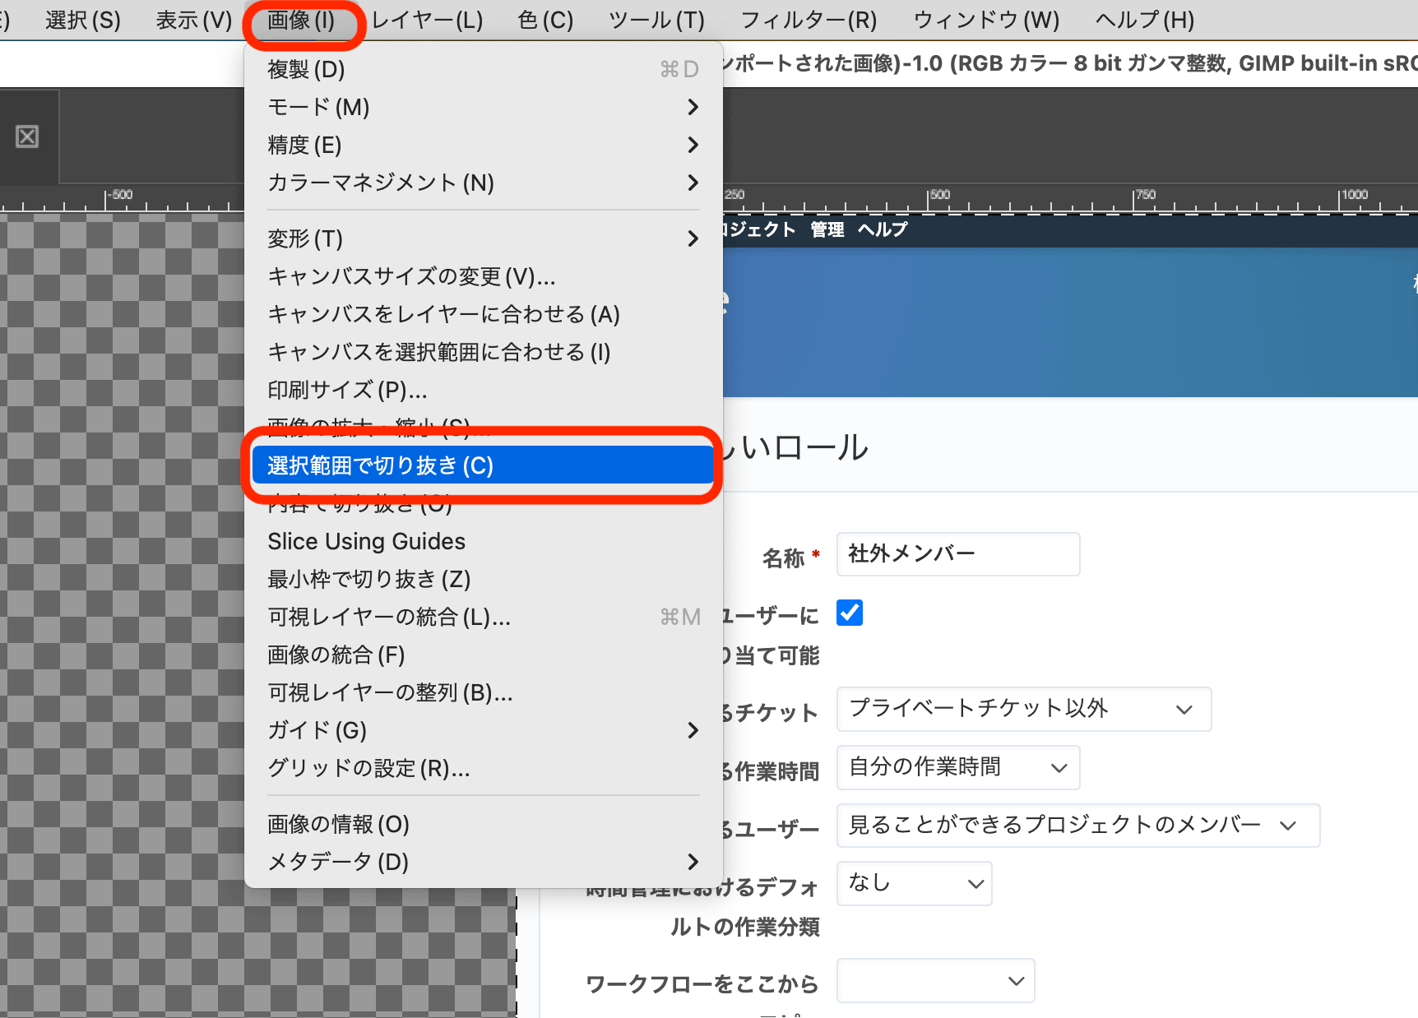The image size is (1418, 1018).
Task: Open the 自分の作業時間 dropdown
Action: coord(957,767)
